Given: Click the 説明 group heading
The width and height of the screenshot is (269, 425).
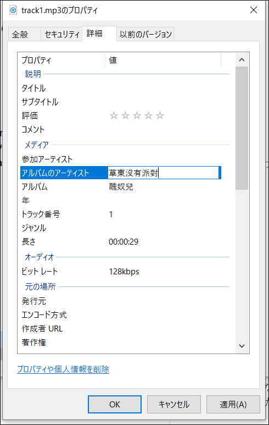Looking at the screenshot, I should tap(33, 74).
